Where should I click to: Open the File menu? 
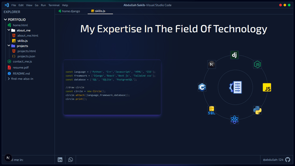(14, 5)
